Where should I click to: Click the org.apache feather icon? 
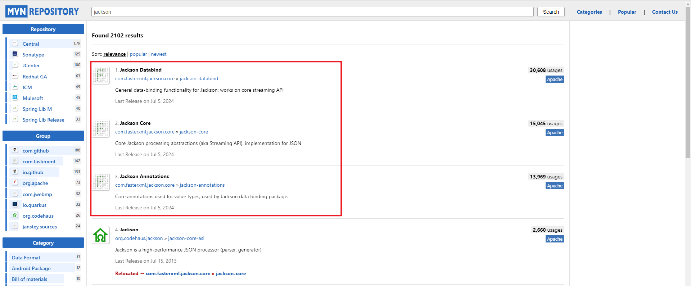(x=15, y=182)
